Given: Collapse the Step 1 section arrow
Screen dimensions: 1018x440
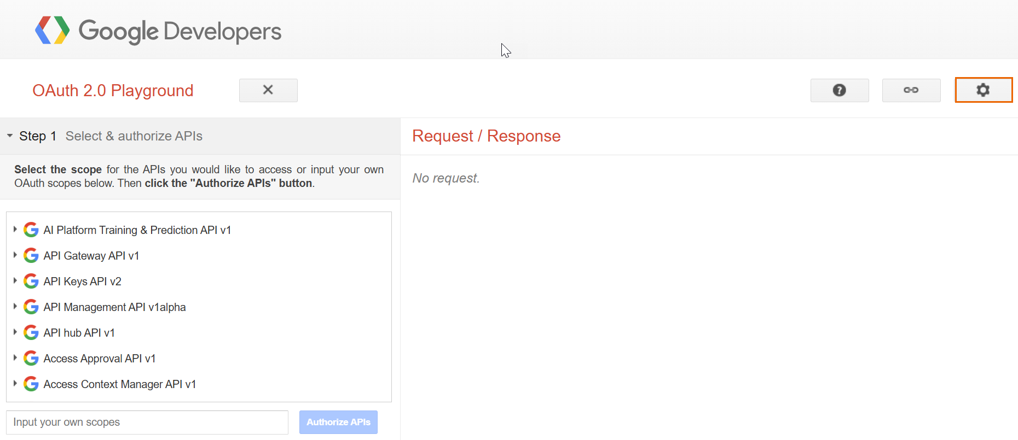Looking at the screenshot, I should click(10, 136).
